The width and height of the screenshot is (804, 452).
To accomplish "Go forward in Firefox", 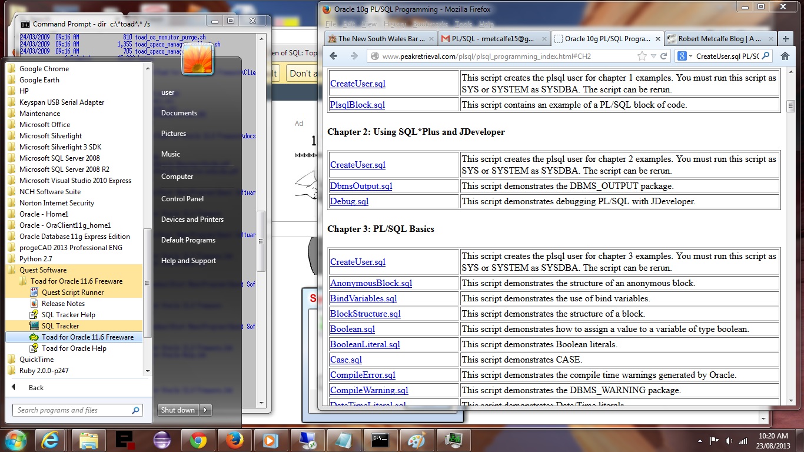I will click(x=353, y=56).
